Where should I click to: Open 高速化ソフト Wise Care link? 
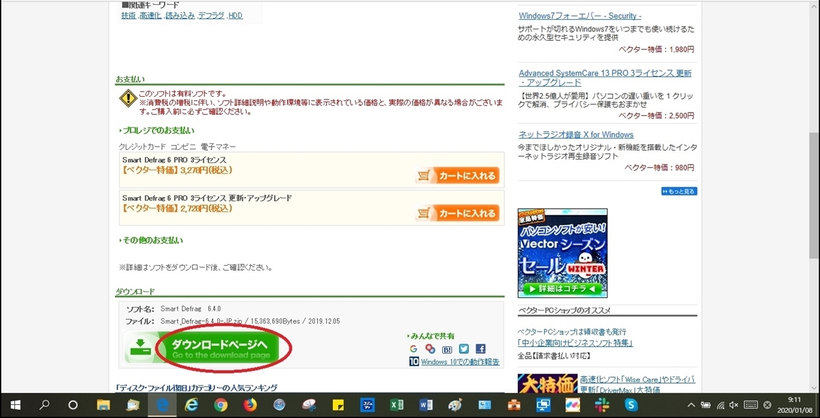(637, 384)
